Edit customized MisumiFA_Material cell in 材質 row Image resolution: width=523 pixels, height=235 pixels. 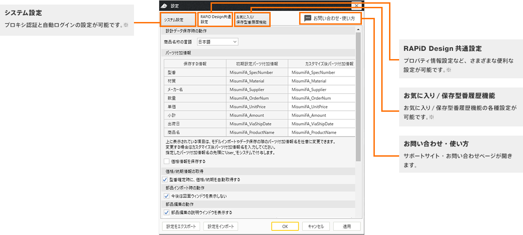(321, 81)
